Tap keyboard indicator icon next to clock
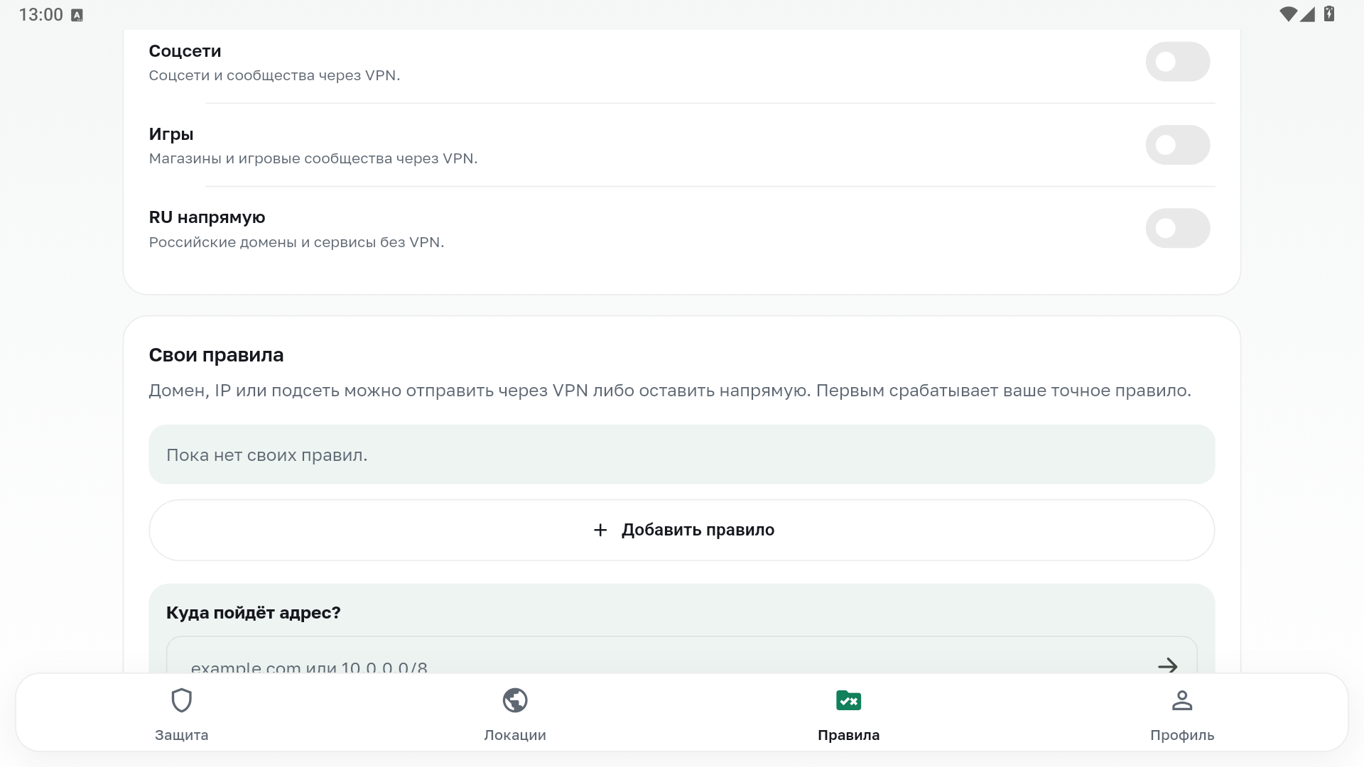This screenshot has height=767, width=1364. coord(77,15)
